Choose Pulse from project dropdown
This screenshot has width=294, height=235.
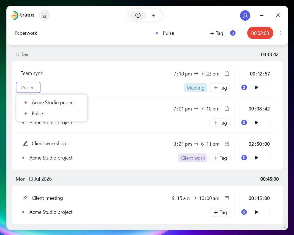[x=52, y=114]
